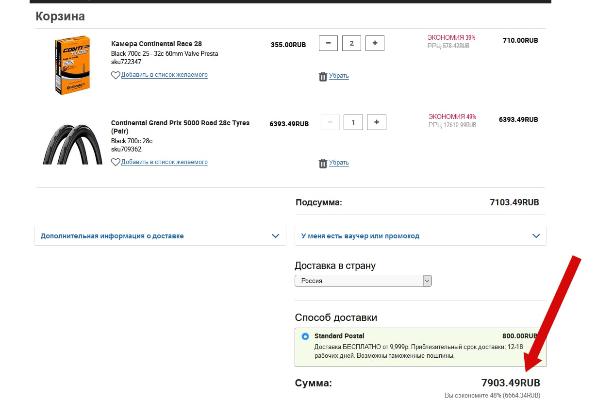Click trash icon for Grand Prix 5000 tyres

click(323, 163)
